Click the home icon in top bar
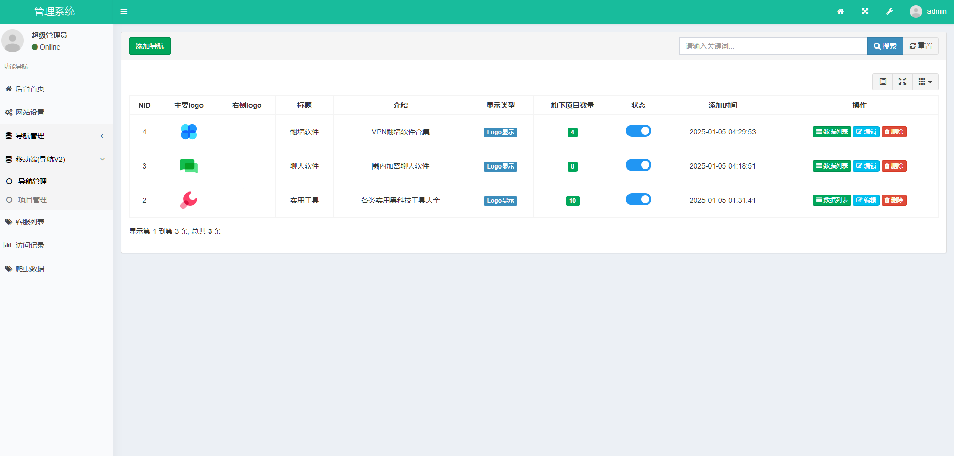Viewport: 954px width, 456px height. (840, 11)
